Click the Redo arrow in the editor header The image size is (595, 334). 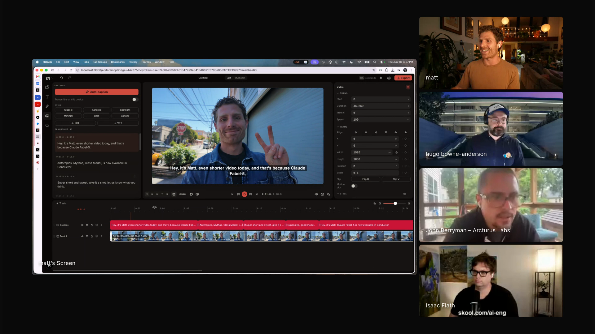69,78
